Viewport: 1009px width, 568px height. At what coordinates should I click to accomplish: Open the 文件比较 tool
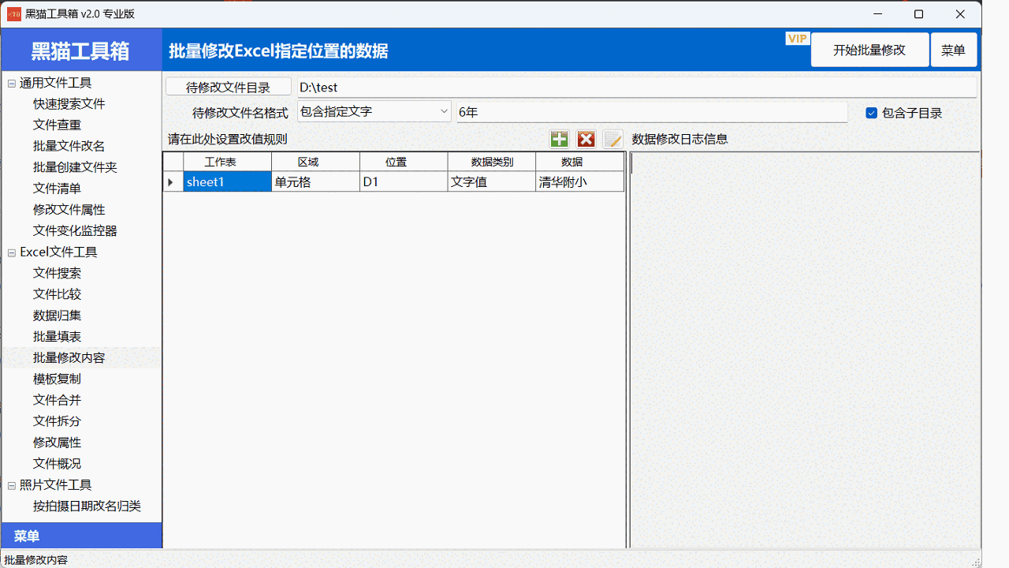[57, 294]
